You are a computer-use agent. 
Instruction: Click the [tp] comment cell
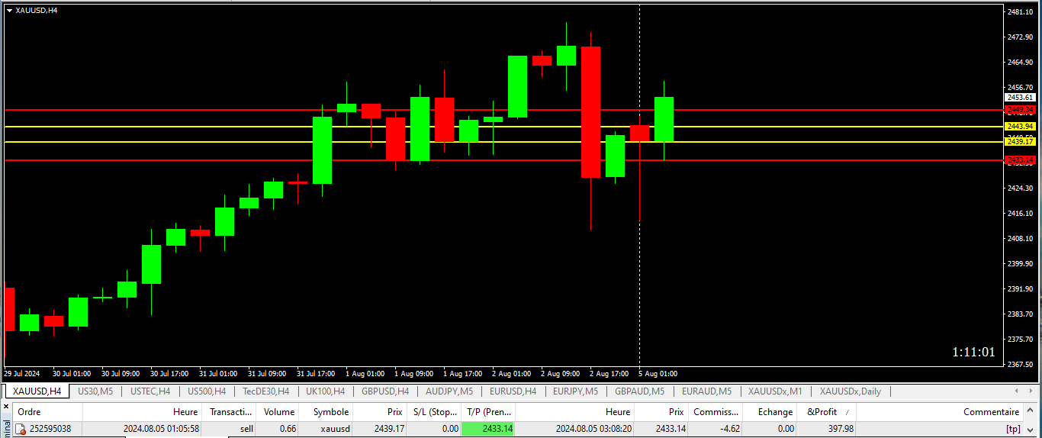[1013, 429]
